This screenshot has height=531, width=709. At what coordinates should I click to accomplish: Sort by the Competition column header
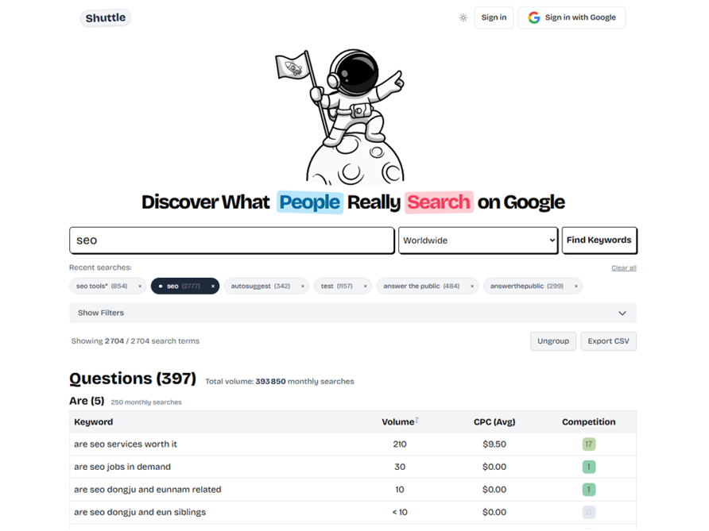pos(589,421)
